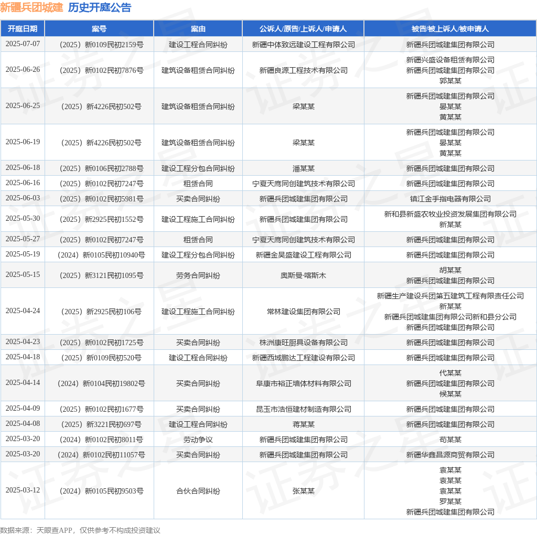Click date cell 2025-04-23
The width and height of the screenshot is (537, 535).
pyautogui.click(x=23, y=342)
